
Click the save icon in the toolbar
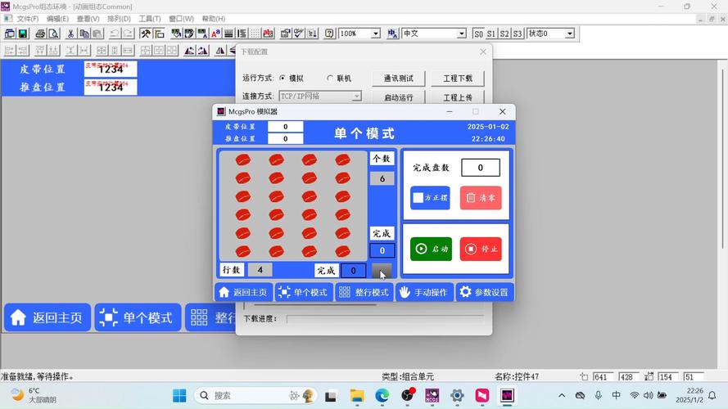[x=23, y=34]
